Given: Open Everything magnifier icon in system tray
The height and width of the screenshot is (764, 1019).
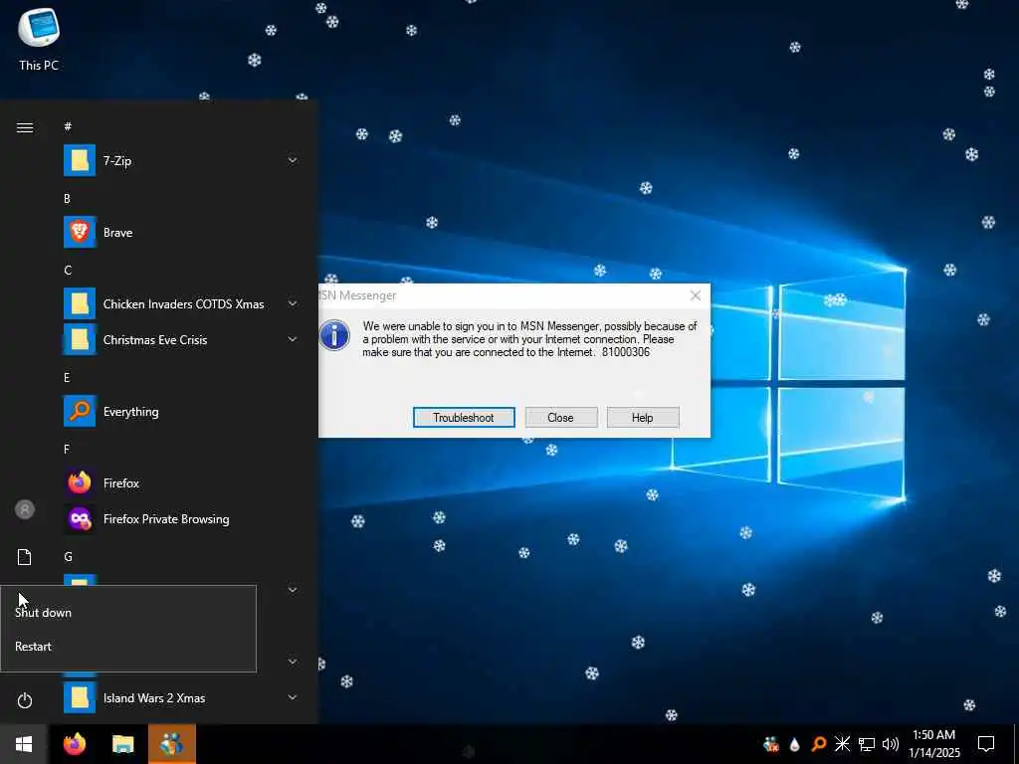Looking at the screenshot, I should pyautogui.click(x=819, y=744).
